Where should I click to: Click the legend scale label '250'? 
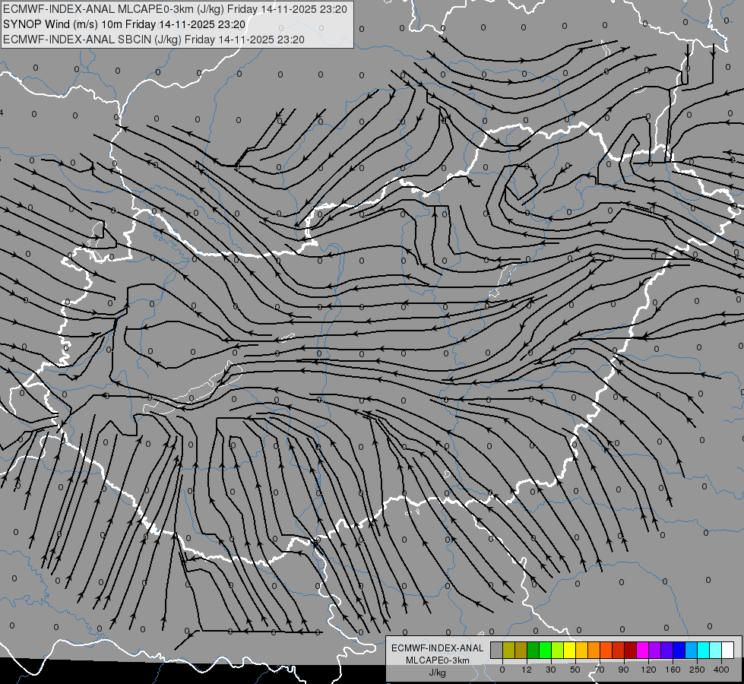[697, 670]
